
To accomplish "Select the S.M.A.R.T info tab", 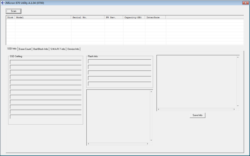I will click(58, 49).
